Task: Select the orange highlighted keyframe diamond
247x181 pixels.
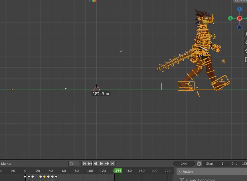Action: click(44, 177)
